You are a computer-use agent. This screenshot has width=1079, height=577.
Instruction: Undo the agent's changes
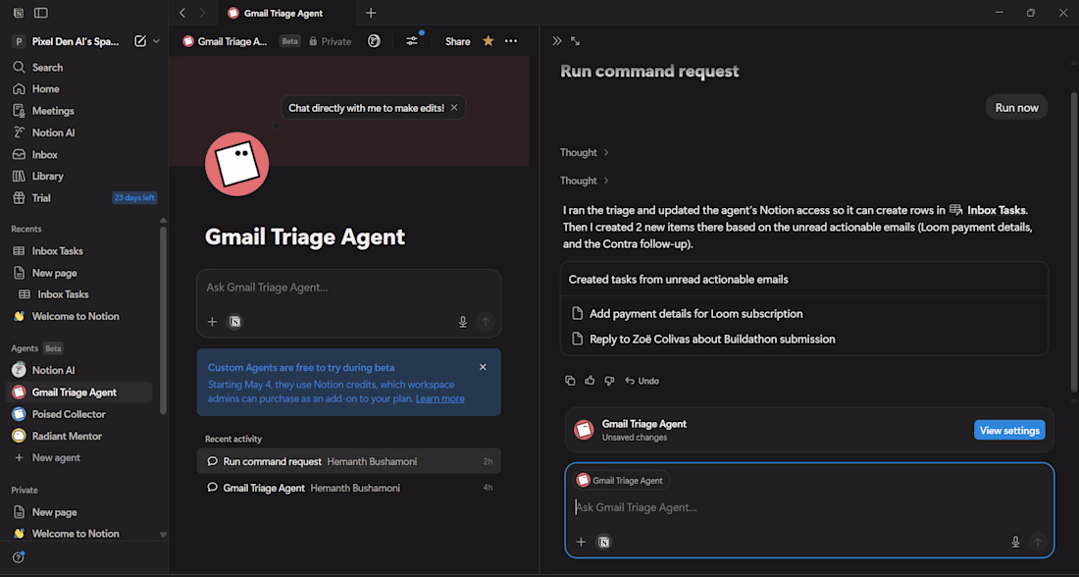(642, 381)
